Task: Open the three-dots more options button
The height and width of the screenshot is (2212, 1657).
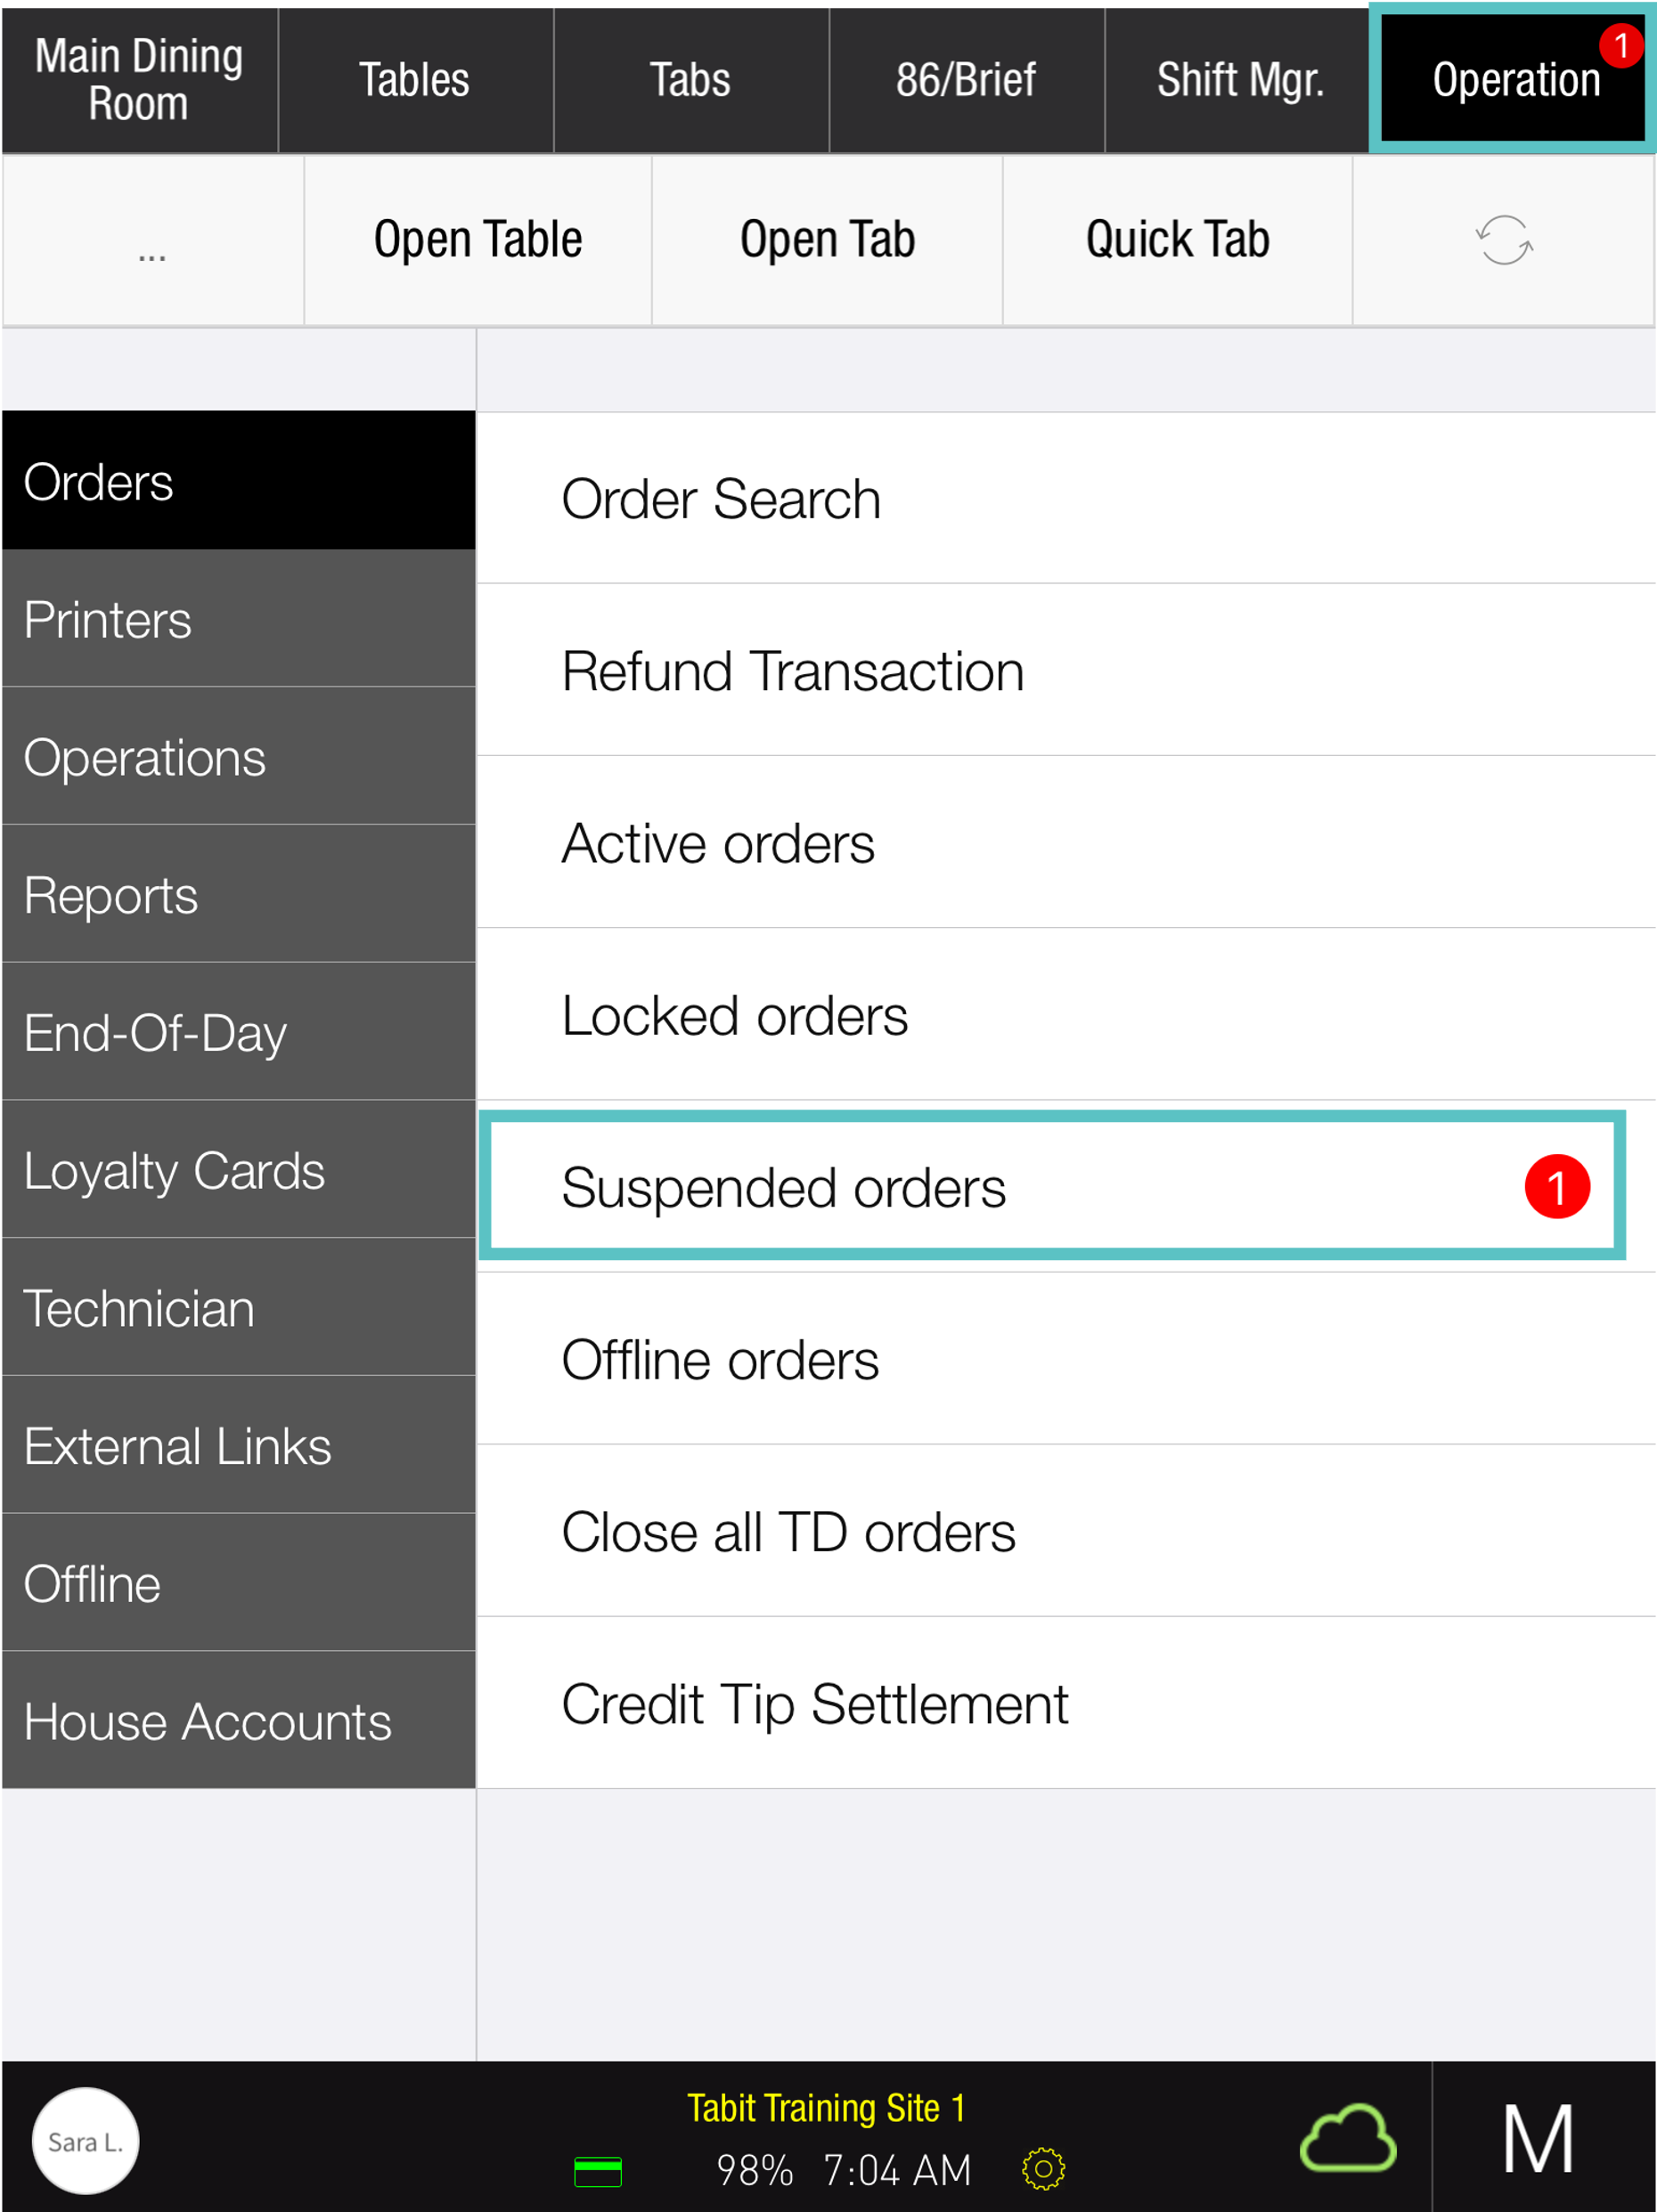Action: coord(152,240)
